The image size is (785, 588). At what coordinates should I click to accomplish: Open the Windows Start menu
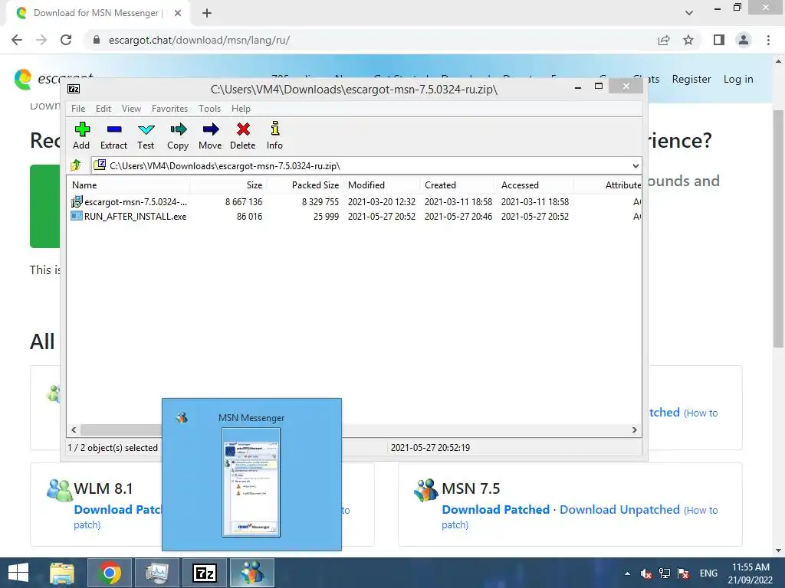pos(18,573)
